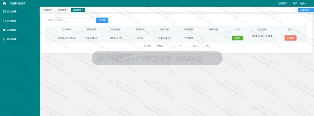Click the 开始时间 column header
The height and width of the screenshot is (116, 314).
point(91,29)
